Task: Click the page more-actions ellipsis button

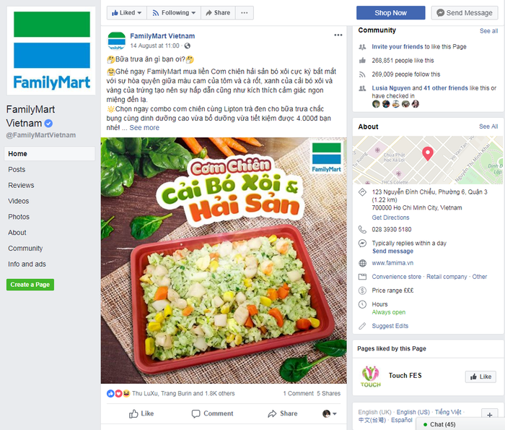Action: [245, 13]
